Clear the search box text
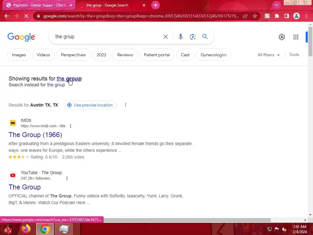This screenshot has width=313, height=235. click(165, 37)
